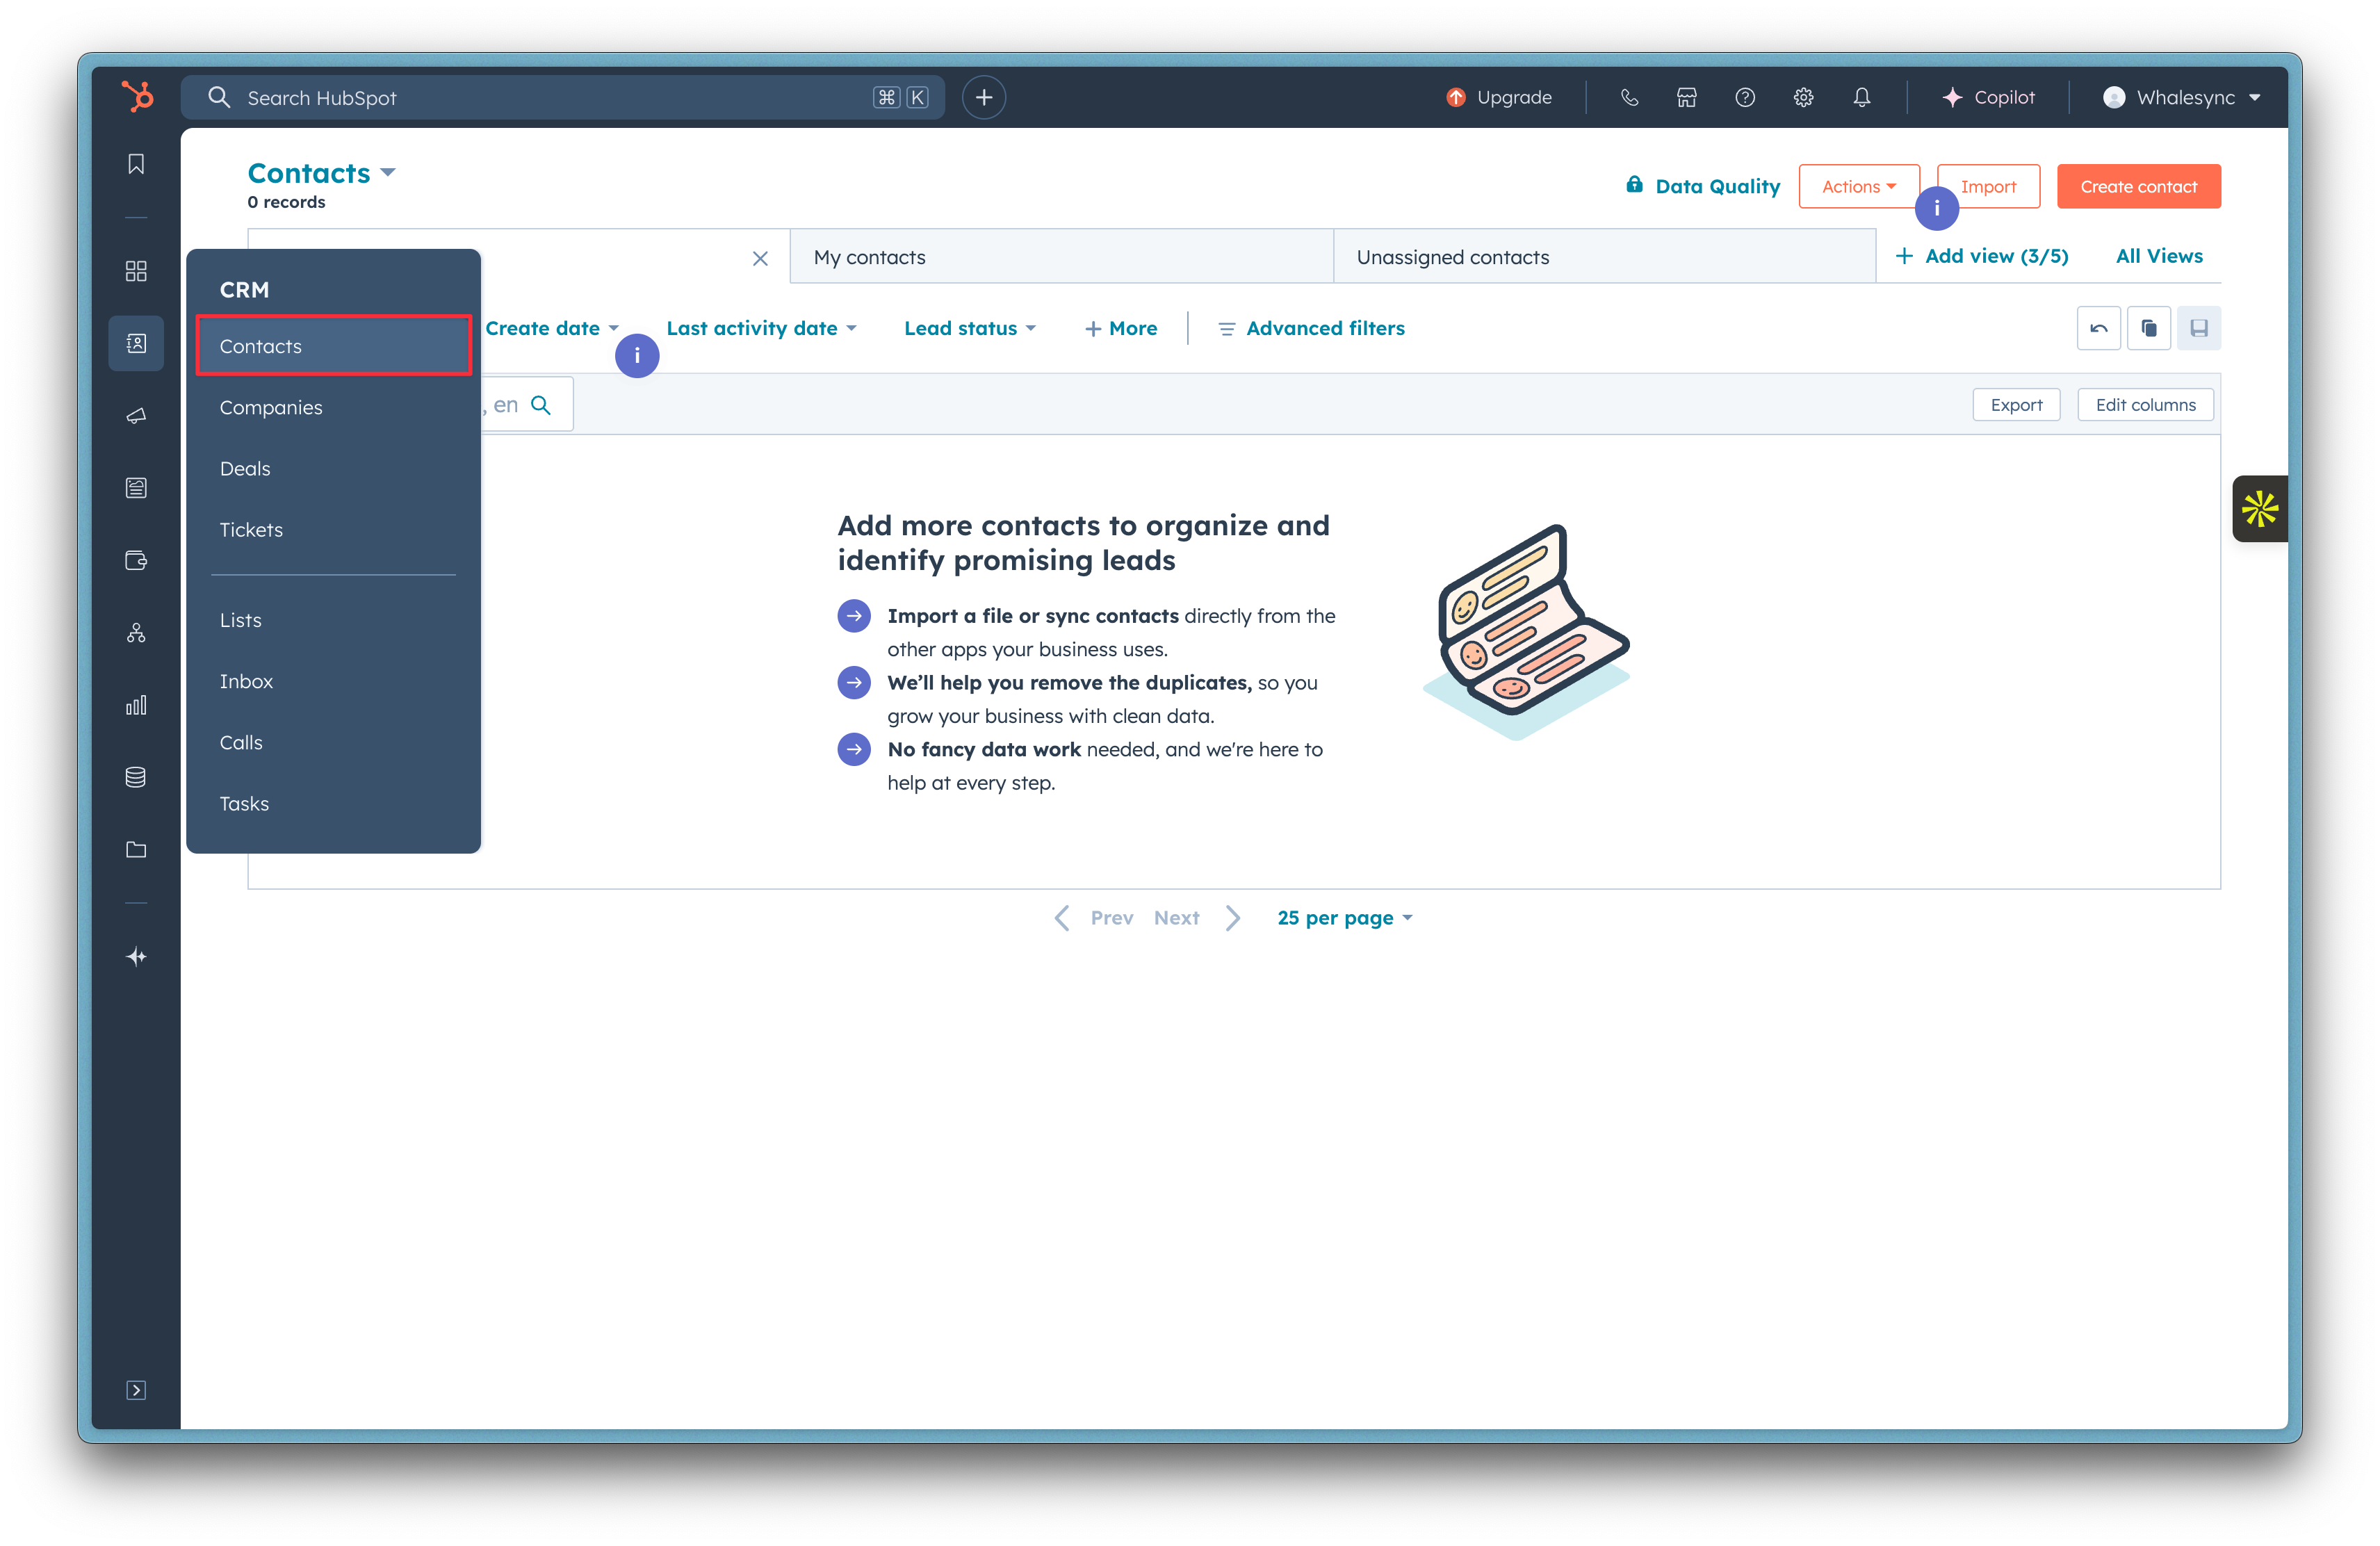Select Lists in the CRM menu
This screenshot has width=2380, height=1546.
tap(334, 620)
